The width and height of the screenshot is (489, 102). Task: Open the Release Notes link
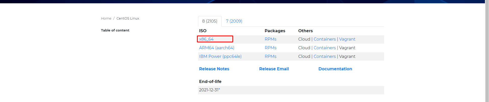point(214,69)
